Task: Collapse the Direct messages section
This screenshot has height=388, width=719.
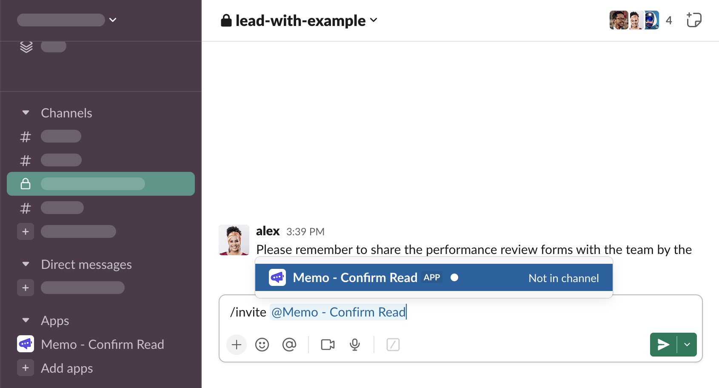Action: (26, 264)
